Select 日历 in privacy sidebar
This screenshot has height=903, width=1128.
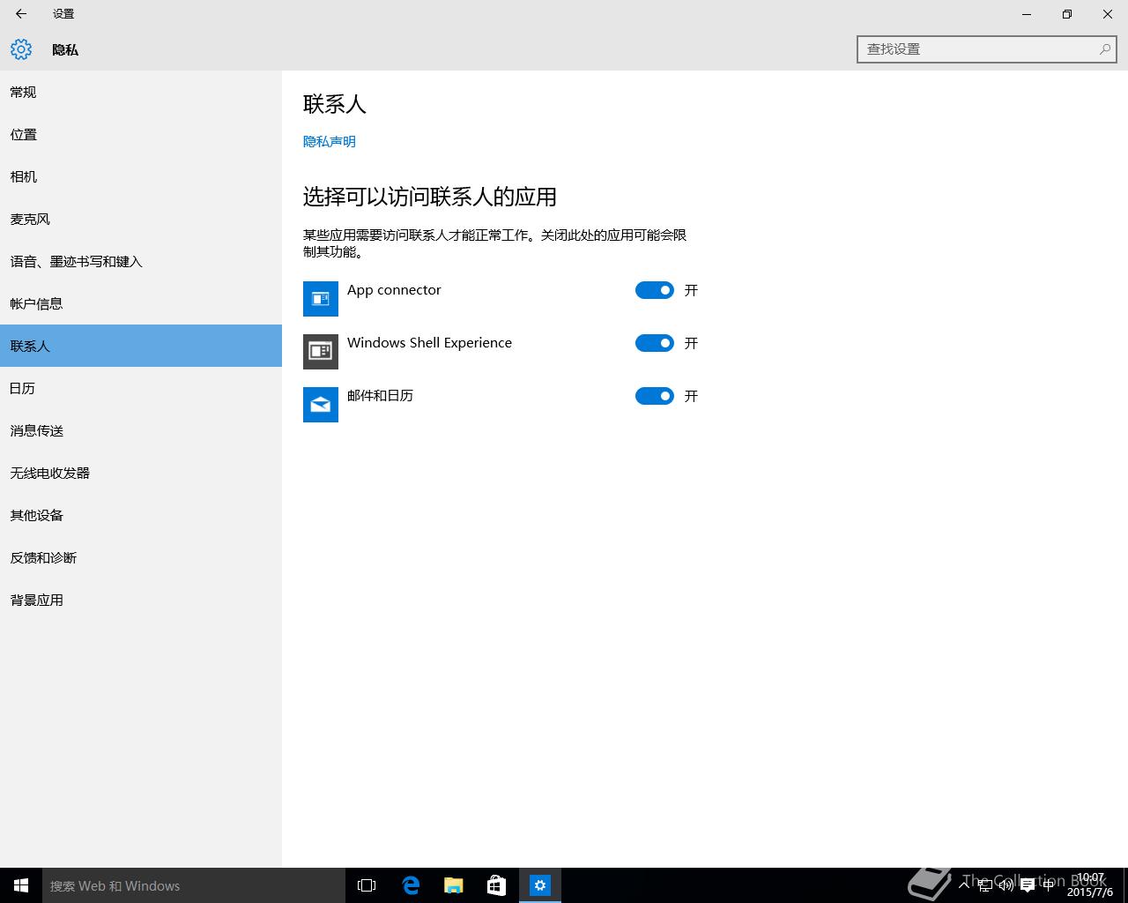(141, 388)
